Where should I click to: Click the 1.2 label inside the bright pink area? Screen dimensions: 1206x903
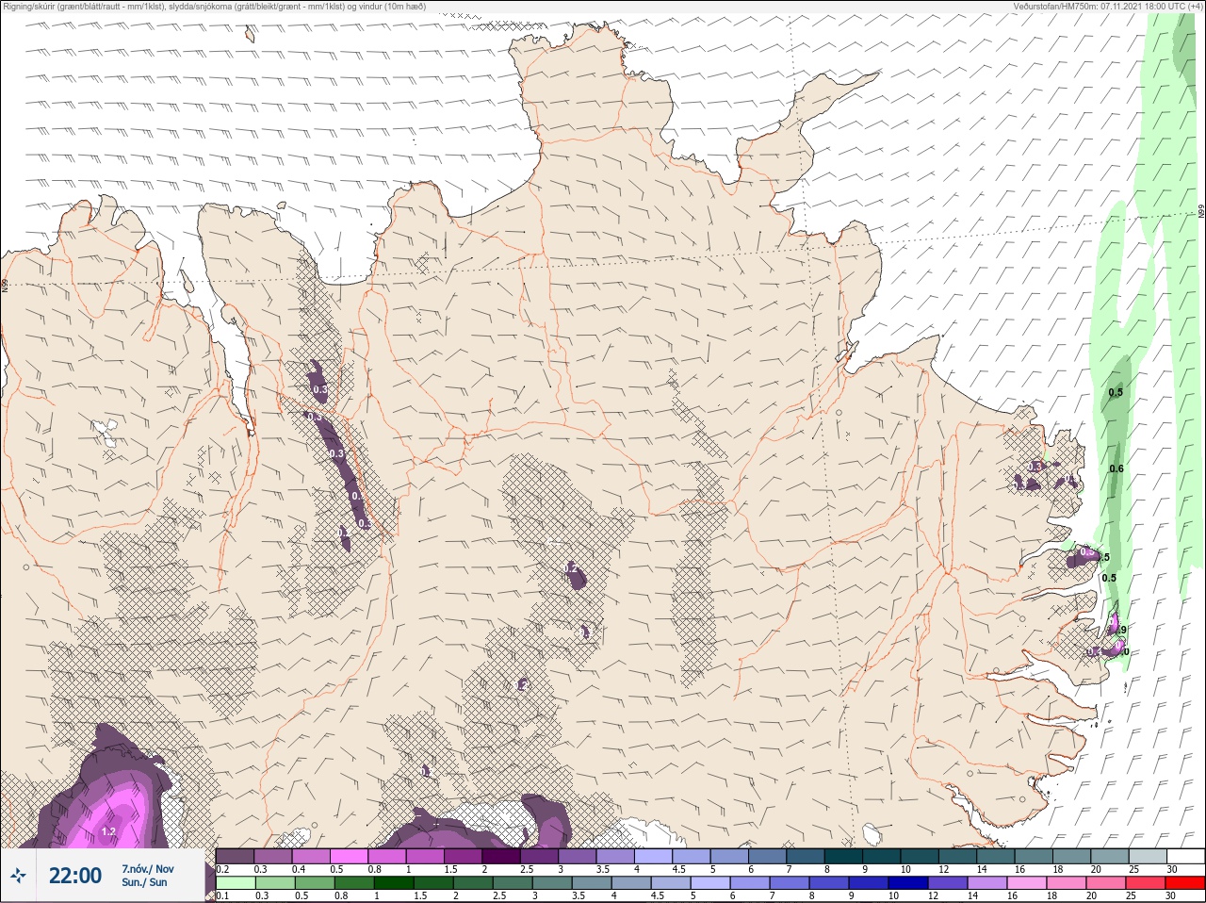point(108,831)
